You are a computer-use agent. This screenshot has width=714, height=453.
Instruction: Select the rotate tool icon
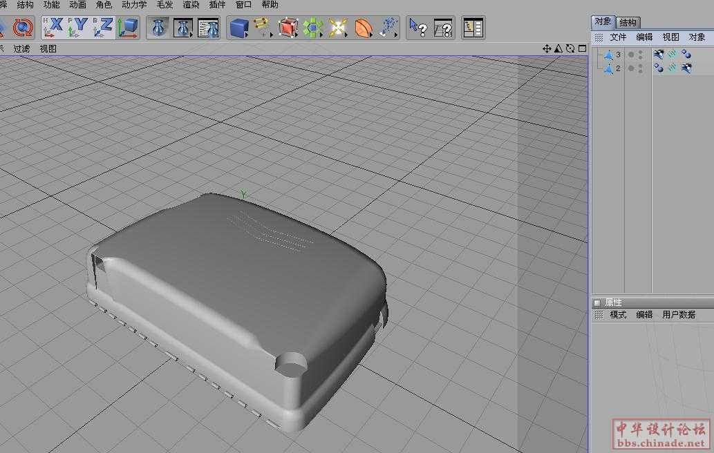click(x=23, y=28)
